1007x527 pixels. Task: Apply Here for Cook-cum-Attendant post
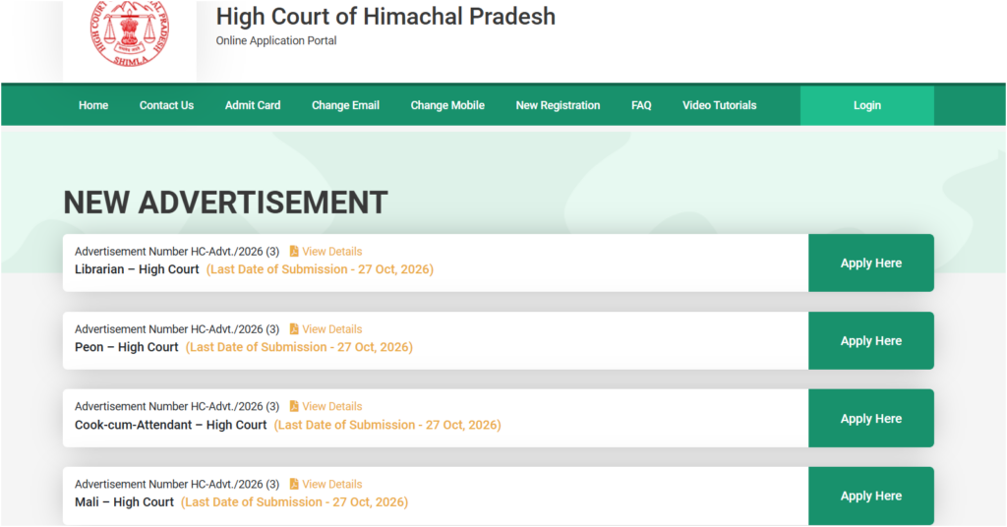click(871, 419)
